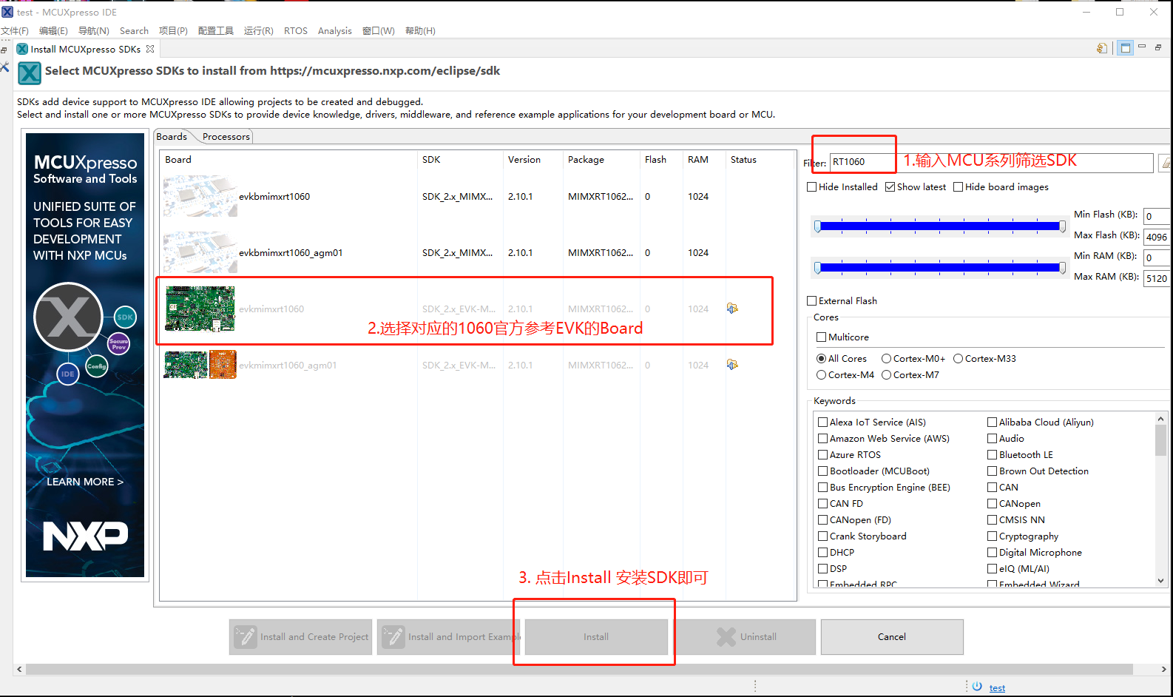
Task: Click the sync/refresh page icon in the toolbar
Action: tap(1102, 48)
